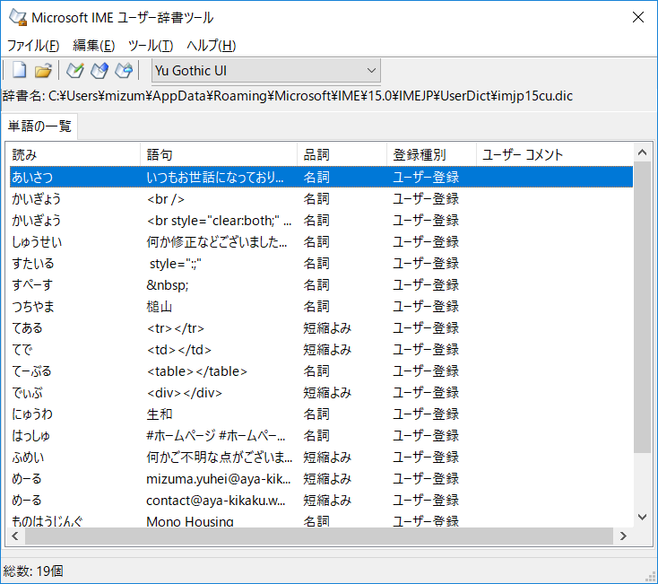Sort by the 読み column header
The width and height of the screenshot is (658, 584).
74,154
